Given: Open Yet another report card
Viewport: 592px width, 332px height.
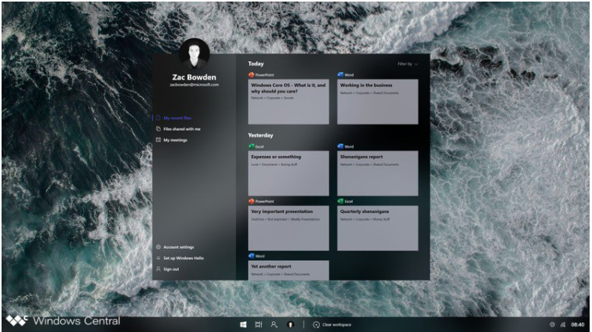Looking at the screenshot, I should point(289,270).
